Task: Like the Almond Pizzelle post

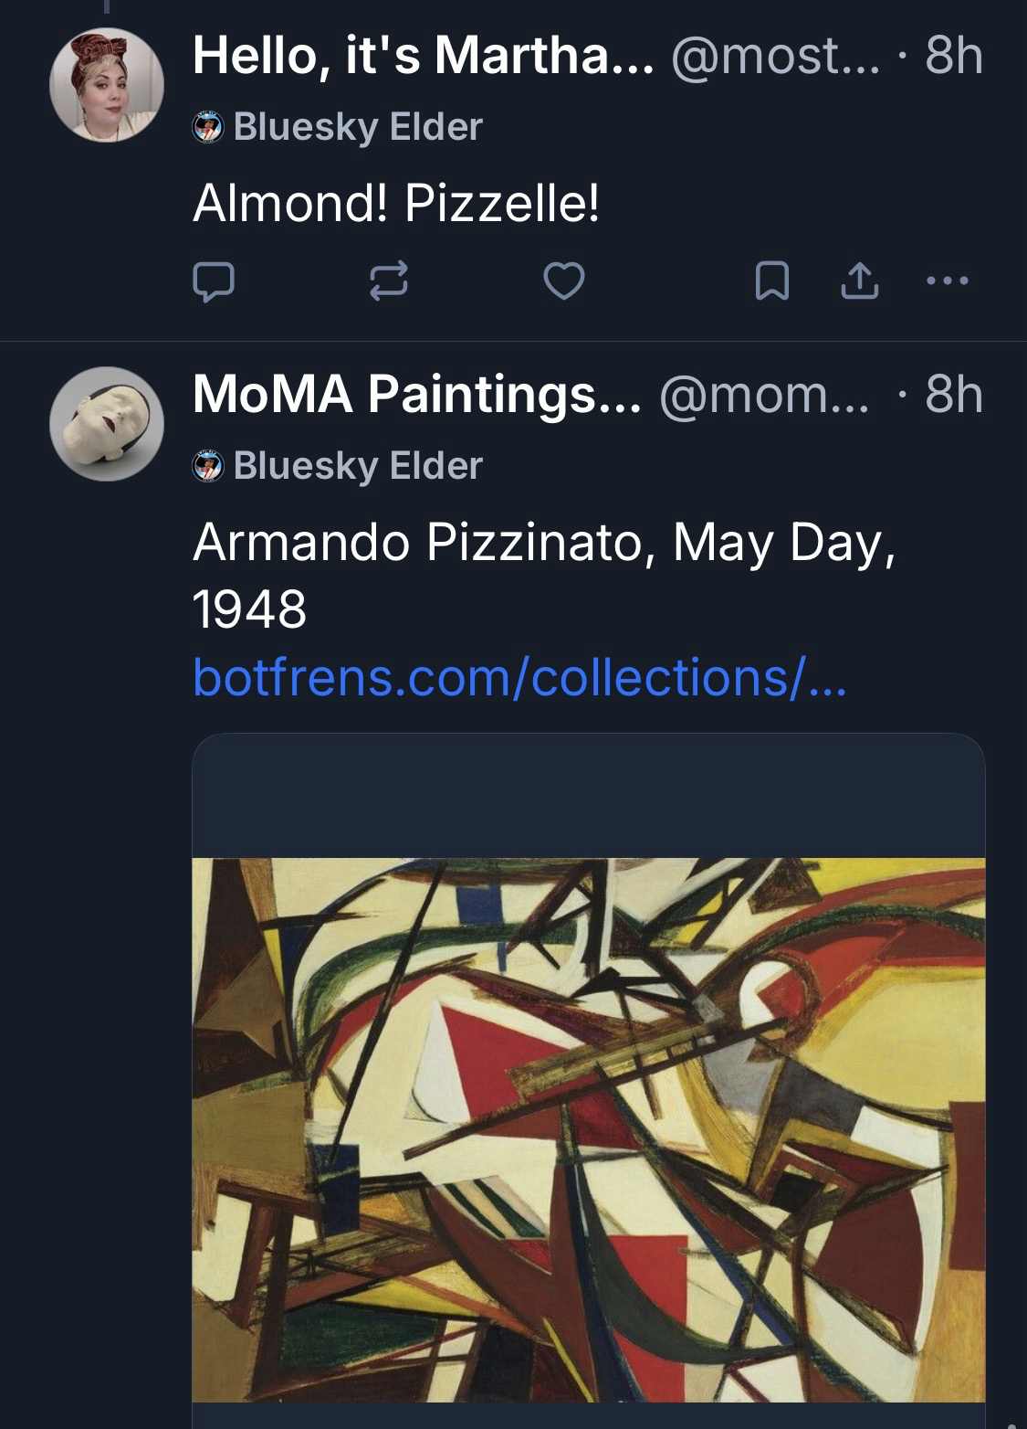Action: pyautogui.click(x=564, y=282)
